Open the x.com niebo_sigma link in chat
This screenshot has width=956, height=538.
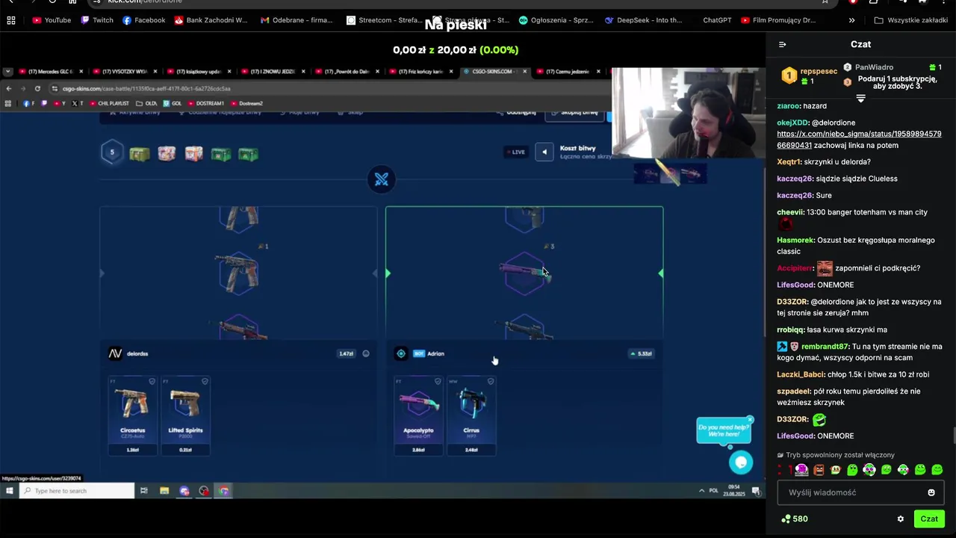pos(859,139)
